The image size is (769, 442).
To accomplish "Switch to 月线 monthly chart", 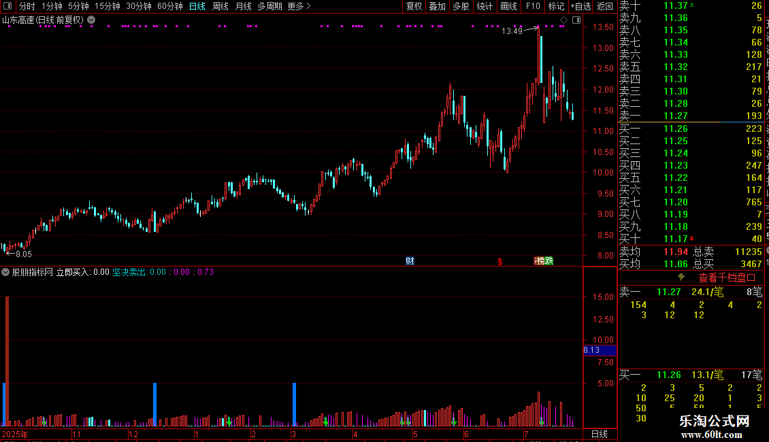I will (243, 6).
